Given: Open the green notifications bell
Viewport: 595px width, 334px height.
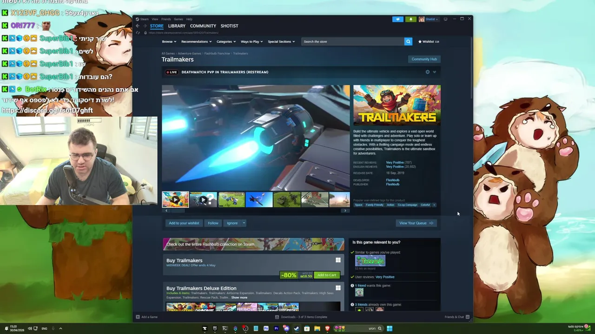Looking at the screenshot, I should 410,19.
